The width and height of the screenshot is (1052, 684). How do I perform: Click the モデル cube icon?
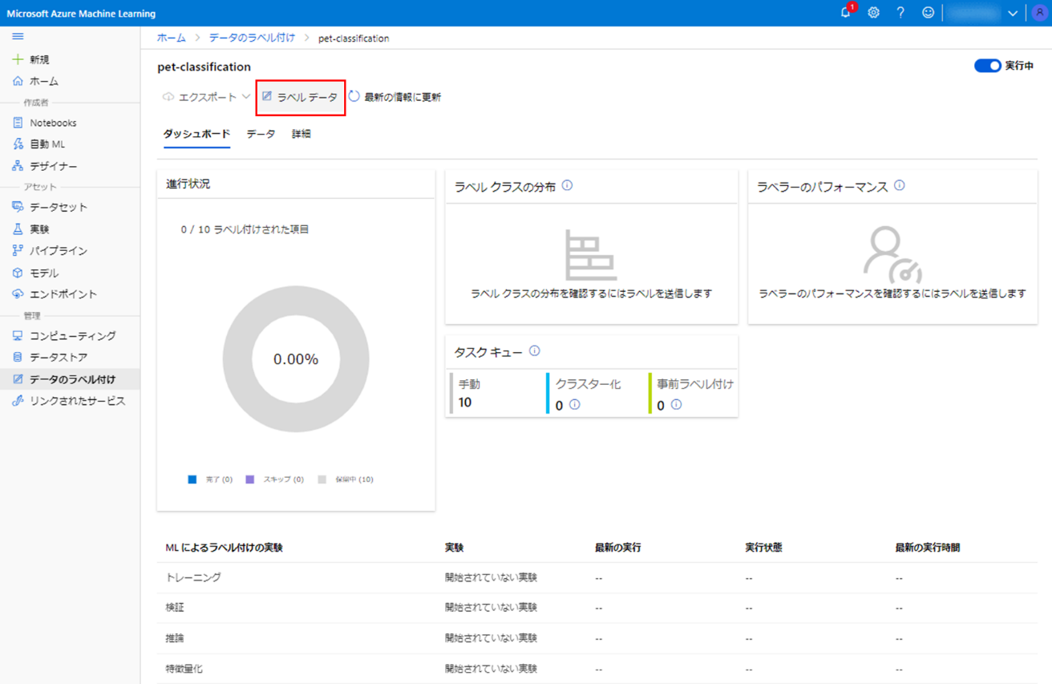pos(18,273)
